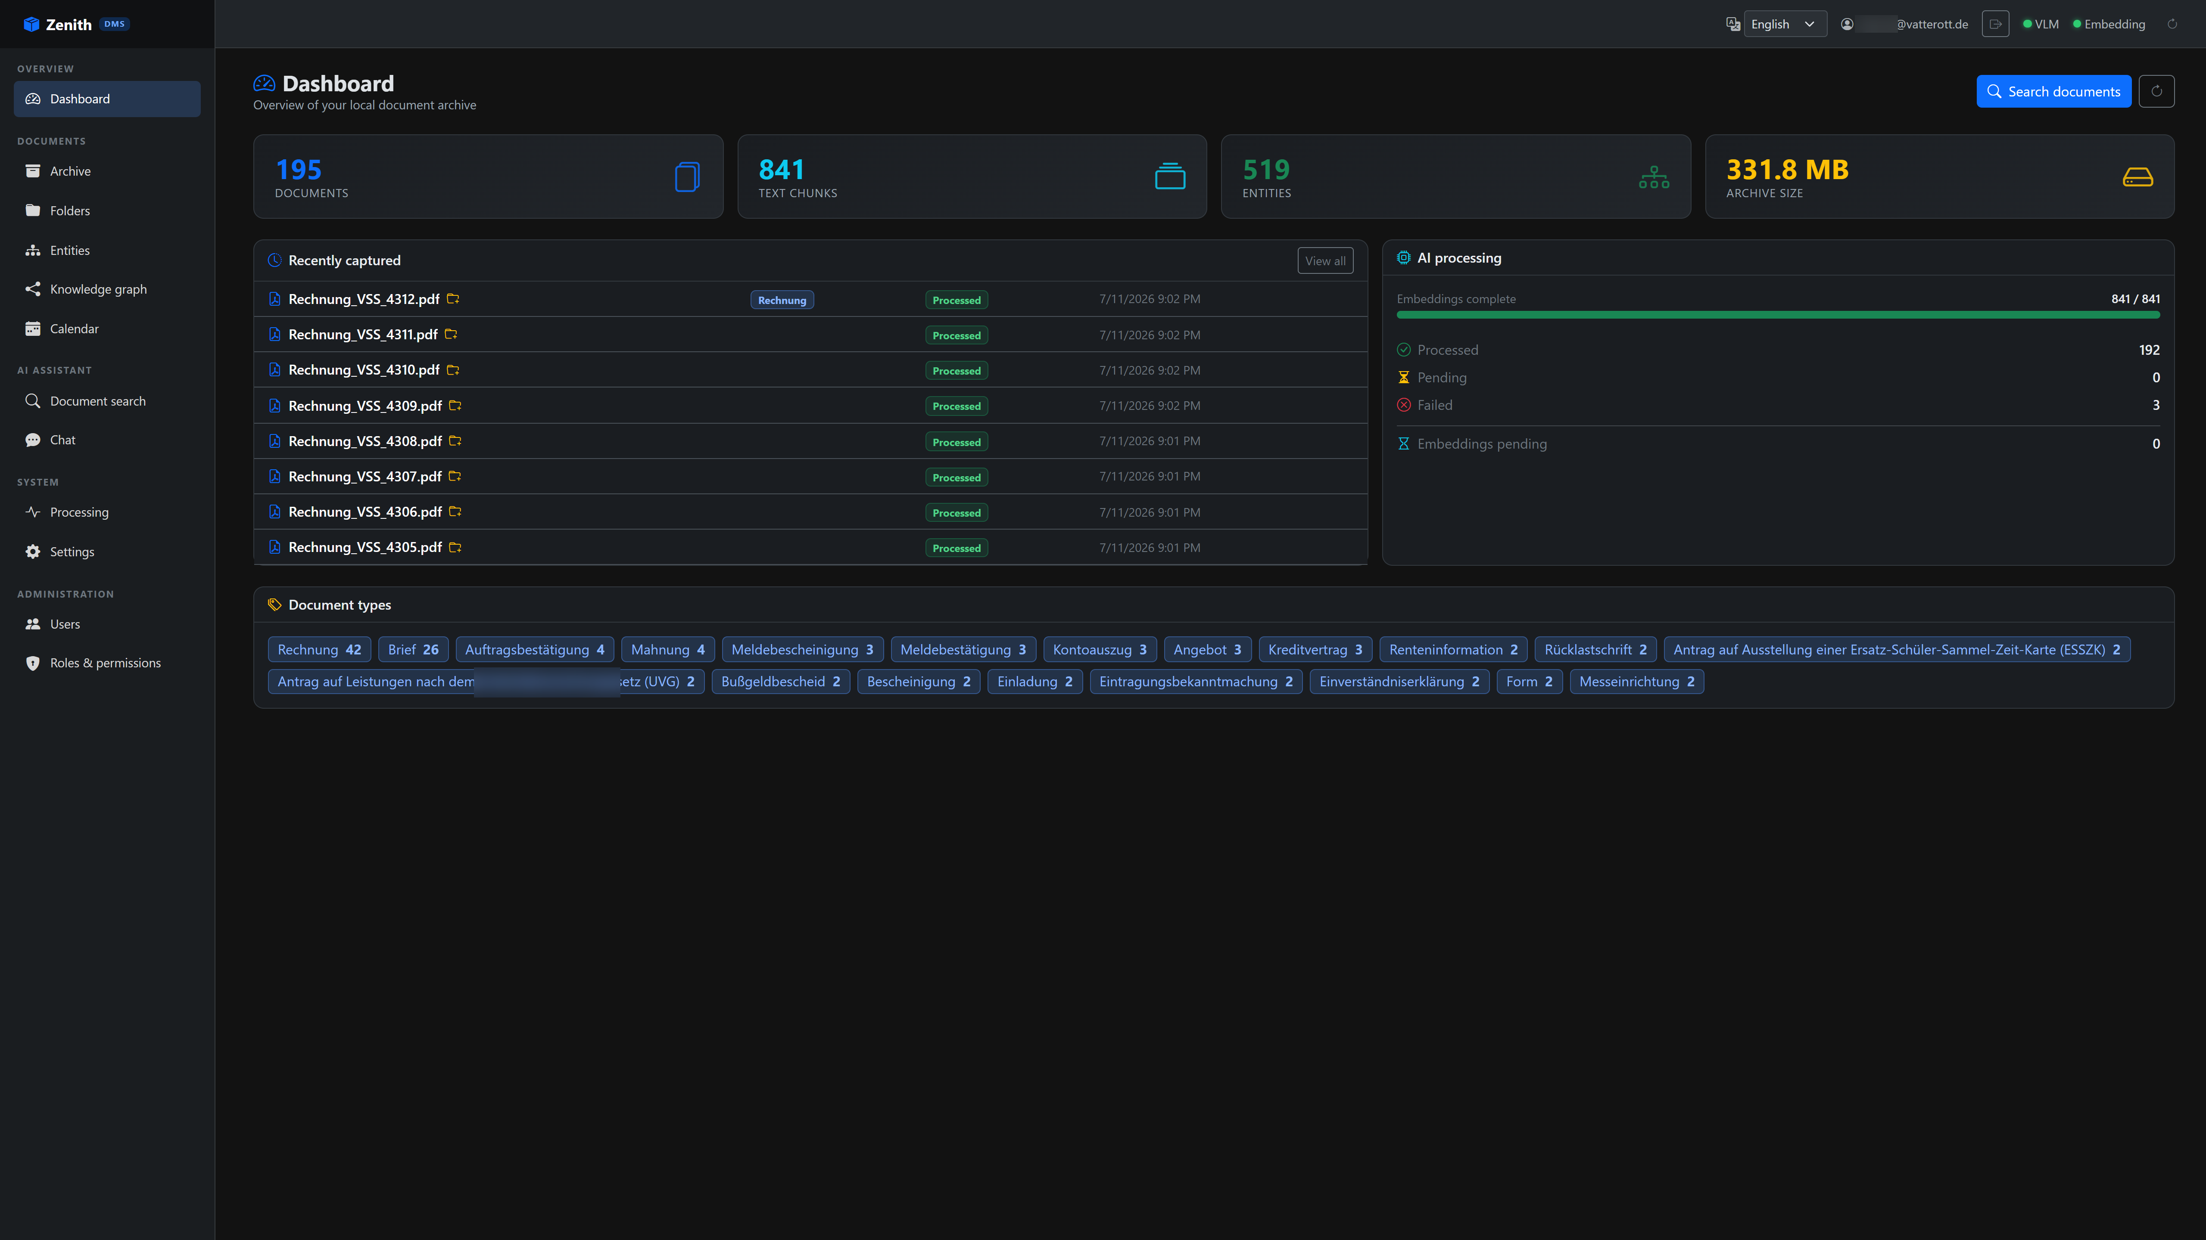The image size is (2206, 1240).
Task: Open Rechnung_VSS_4312.pdf document
Action: (364, 299)
